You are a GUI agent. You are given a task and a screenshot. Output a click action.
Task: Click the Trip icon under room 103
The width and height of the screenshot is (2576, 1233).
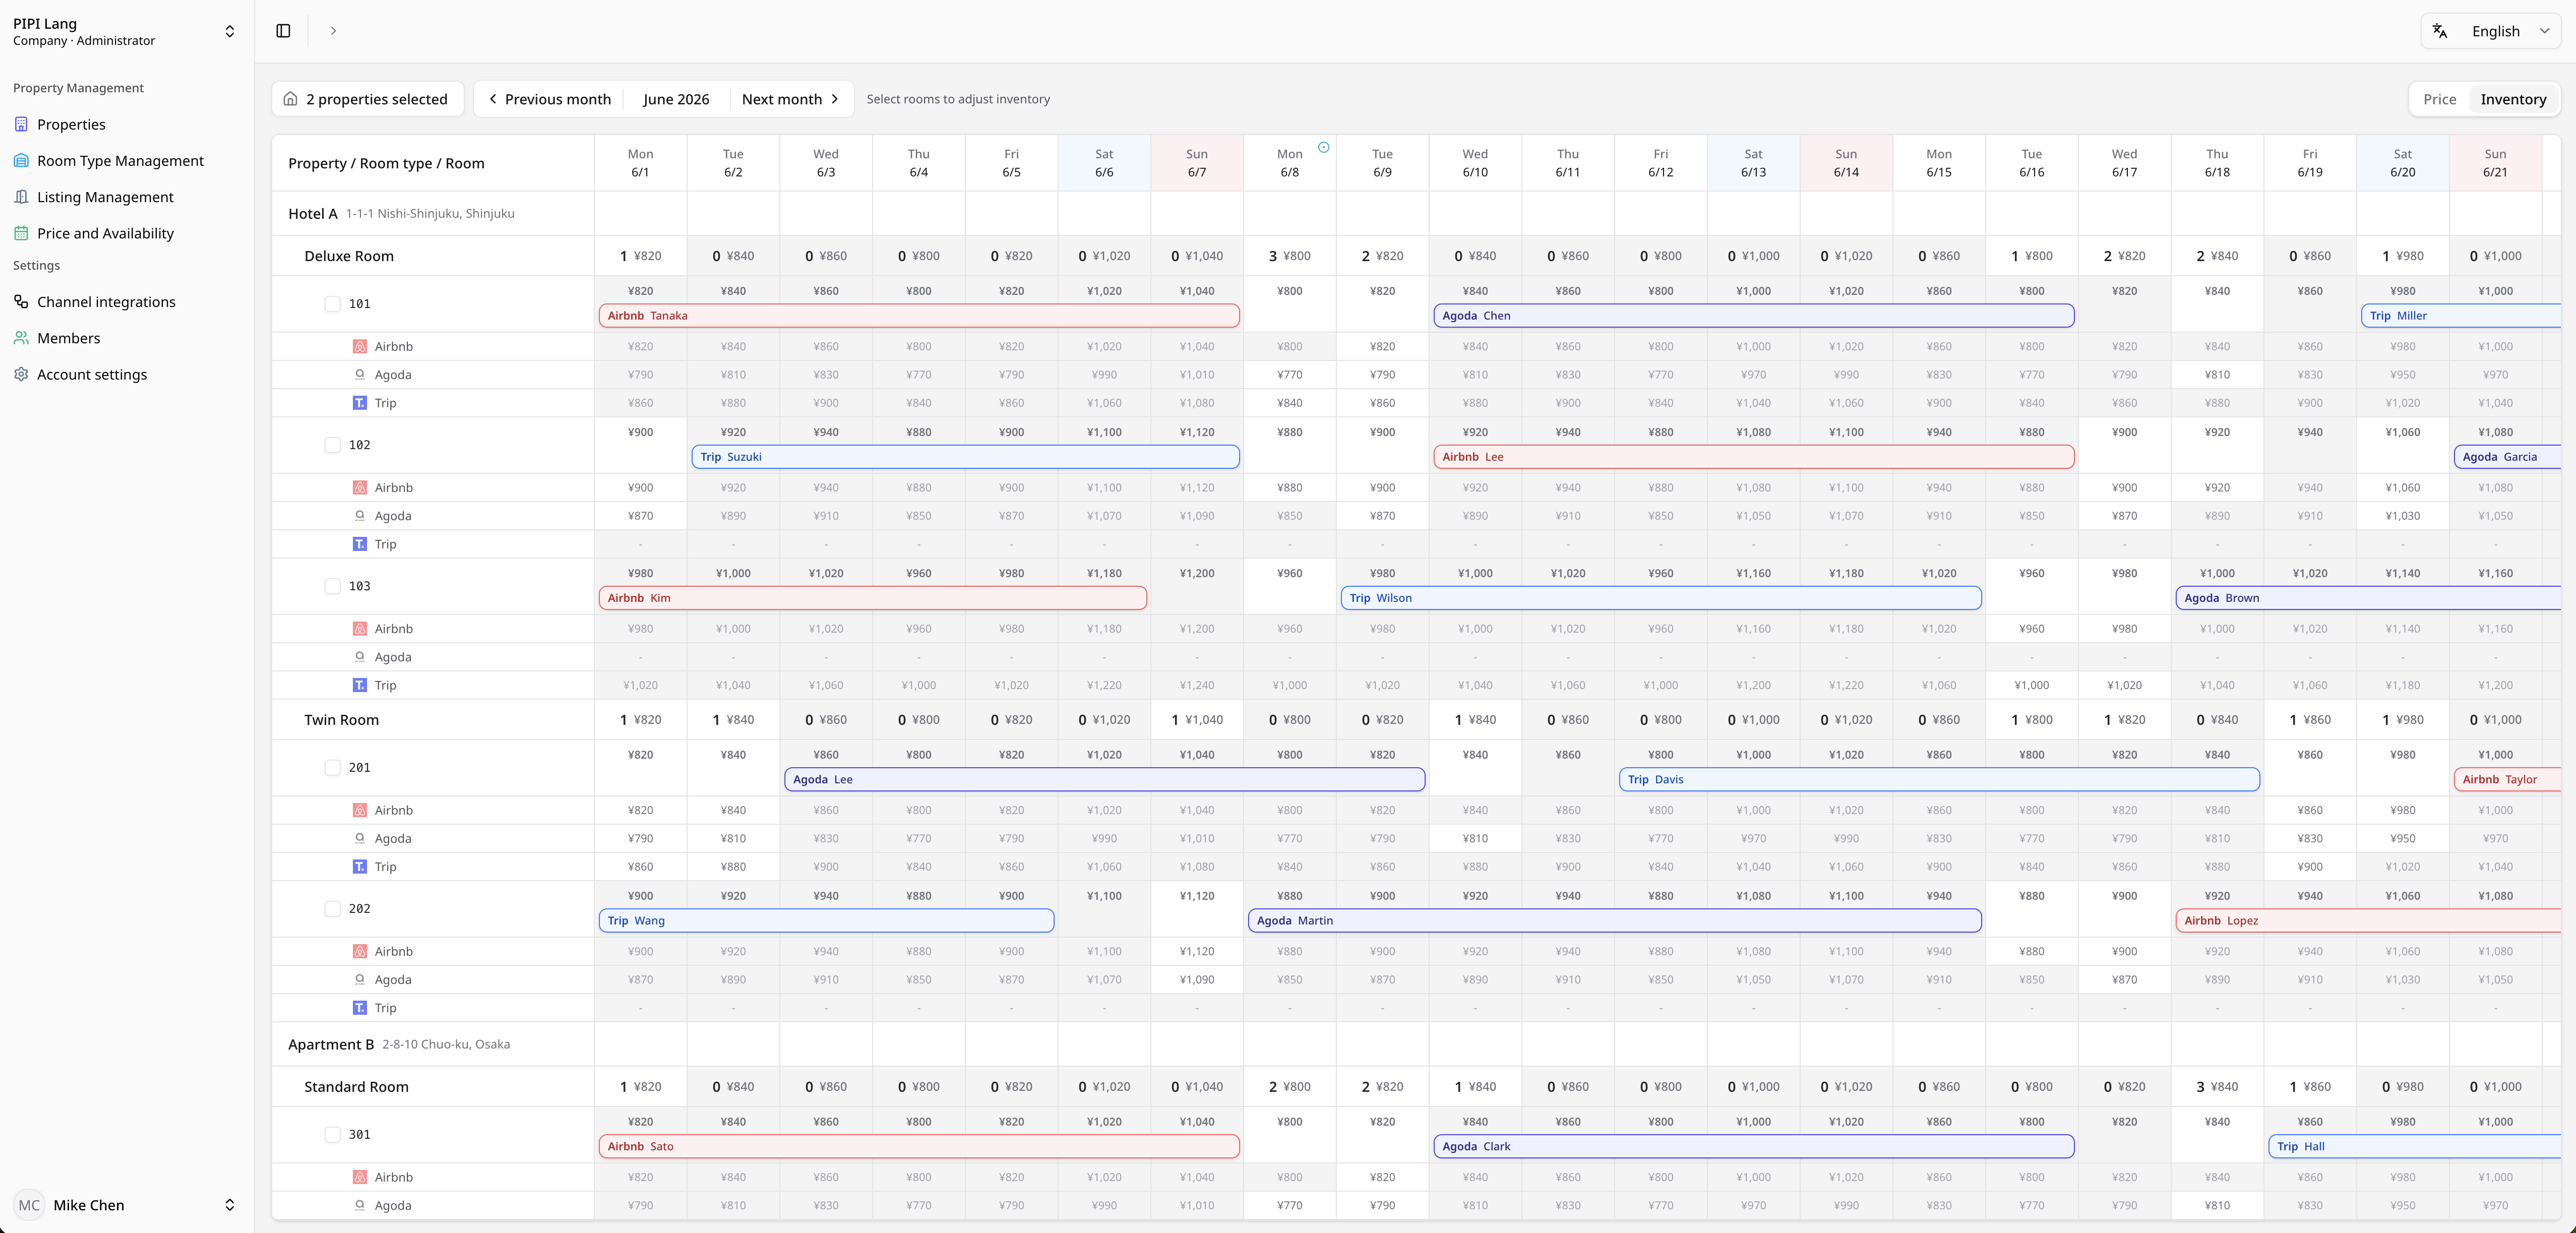click(x=359, y=685)
